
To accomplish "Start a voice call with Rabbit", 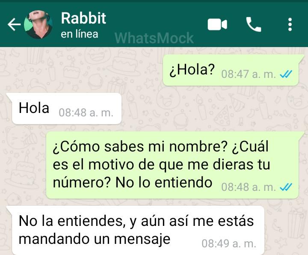I will [254, 24].
